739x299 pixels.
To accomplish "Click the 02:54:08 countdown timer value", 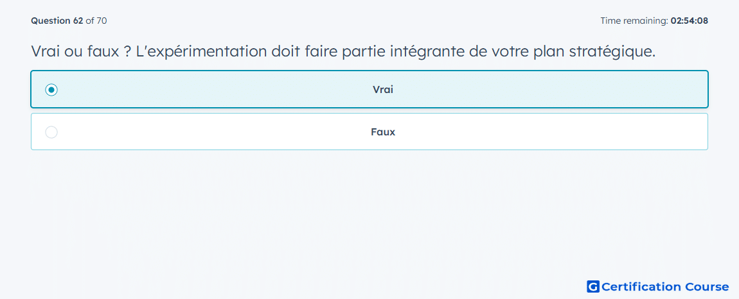I will [x=689, y=21].
